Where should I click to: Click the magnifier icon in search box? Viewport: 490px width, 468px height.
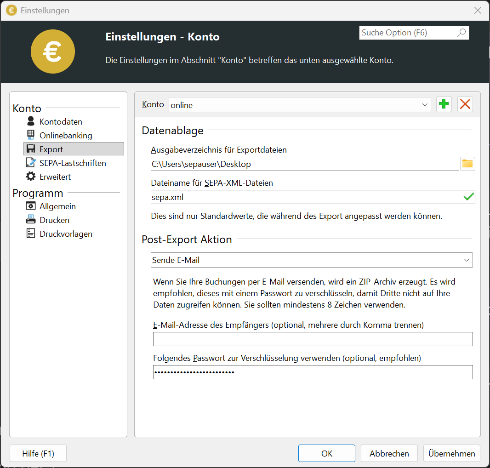tap(461, 33)
